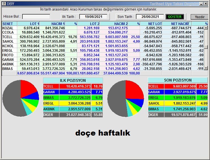The image size is (210, 160).
Task: Select the EREGL row in top table
Action: click(x=103, y=51)
